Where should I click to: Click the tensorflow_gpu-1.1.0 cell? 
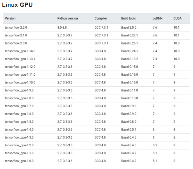pos(19,153)
